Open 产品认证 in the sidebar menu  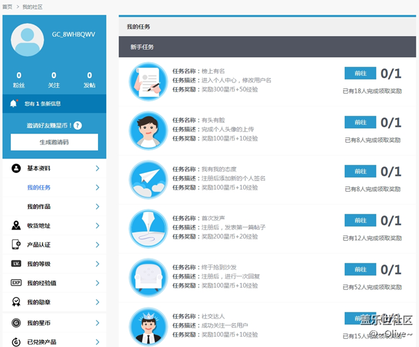click(39, 245)
